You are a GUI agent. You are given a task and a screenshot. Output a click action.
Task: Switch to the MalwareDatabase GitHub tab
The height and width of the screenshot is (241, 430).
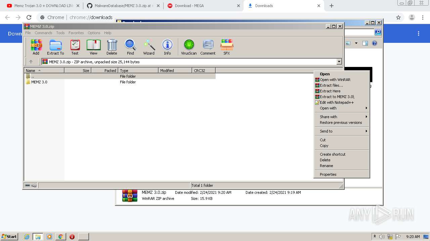click(123, 6)
